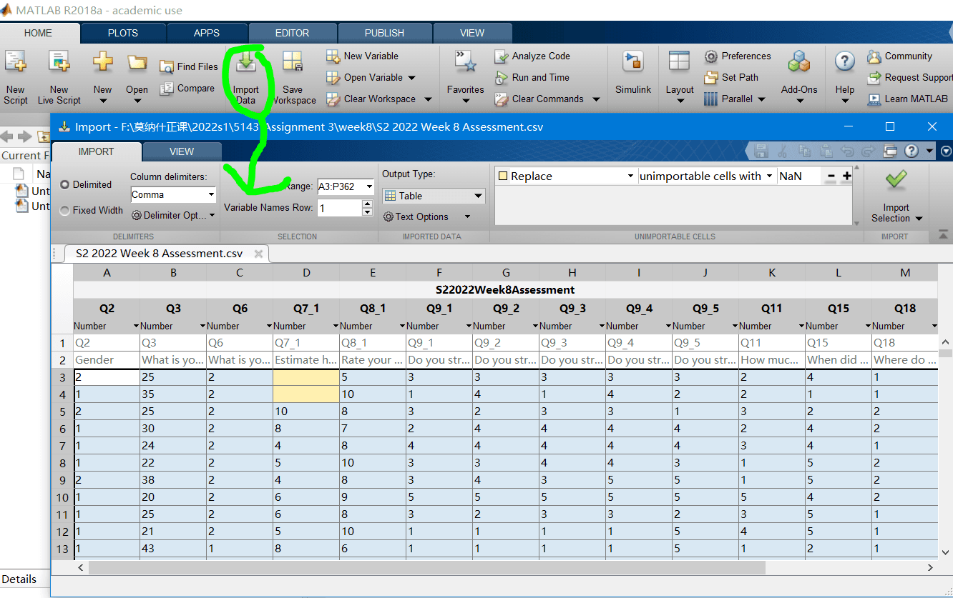Expand the Clear Commands dropdown
953x598 pixels.
(596, 99)
